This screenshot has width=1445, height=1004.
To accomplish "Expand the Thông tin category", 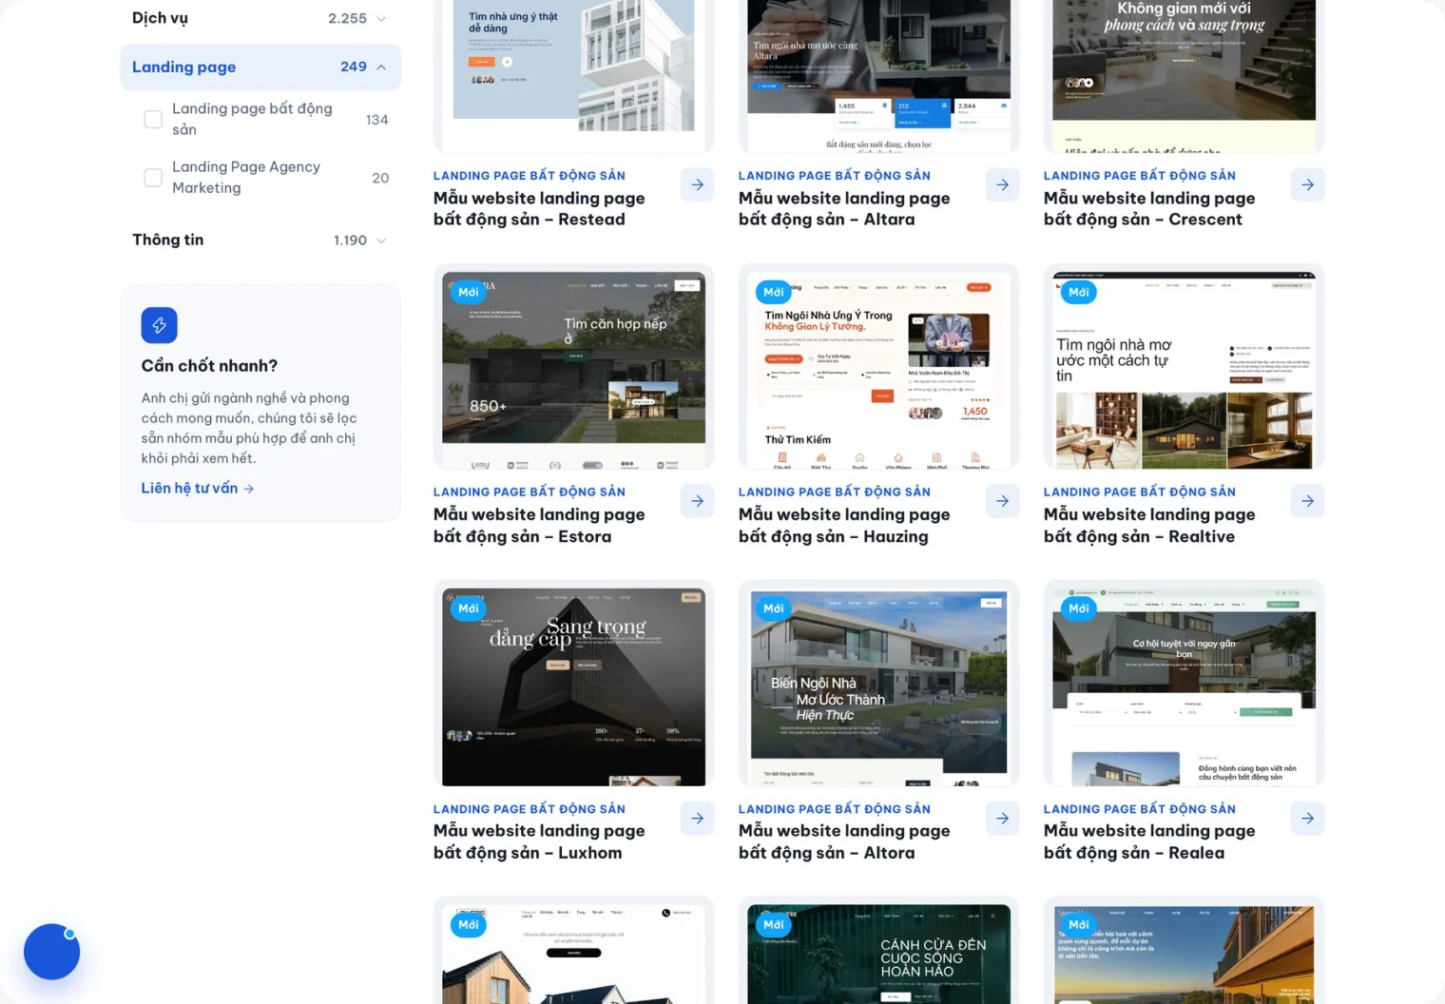I will coord(260,240).
